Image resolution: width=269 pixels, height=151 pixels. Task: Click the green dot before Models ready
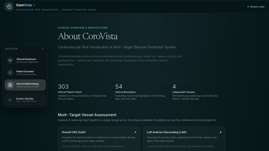[x=248, y=7]
